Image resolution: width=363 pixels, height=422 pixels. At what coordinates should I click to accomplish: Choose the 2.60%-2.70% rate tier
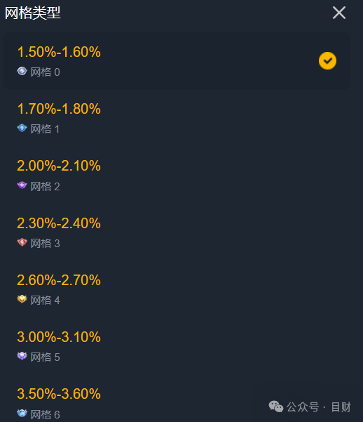177,289
